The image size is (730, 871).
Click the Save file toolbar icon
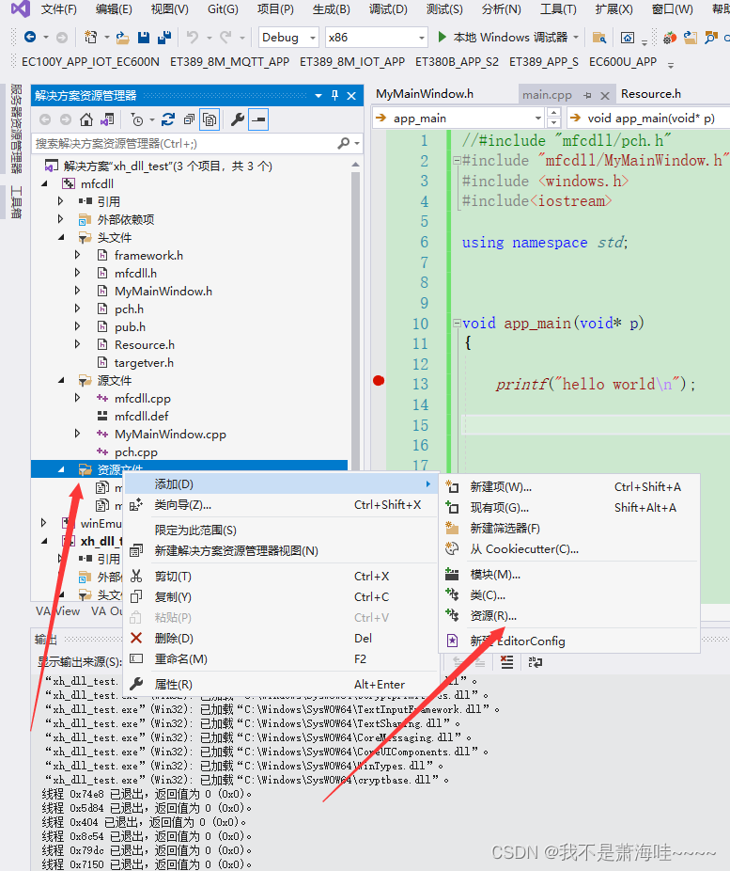144,38
